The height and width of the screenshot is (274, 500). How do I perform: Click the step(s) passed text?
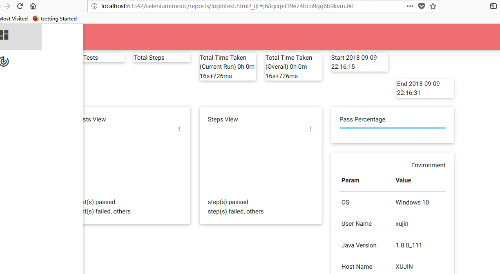[228, 202]
